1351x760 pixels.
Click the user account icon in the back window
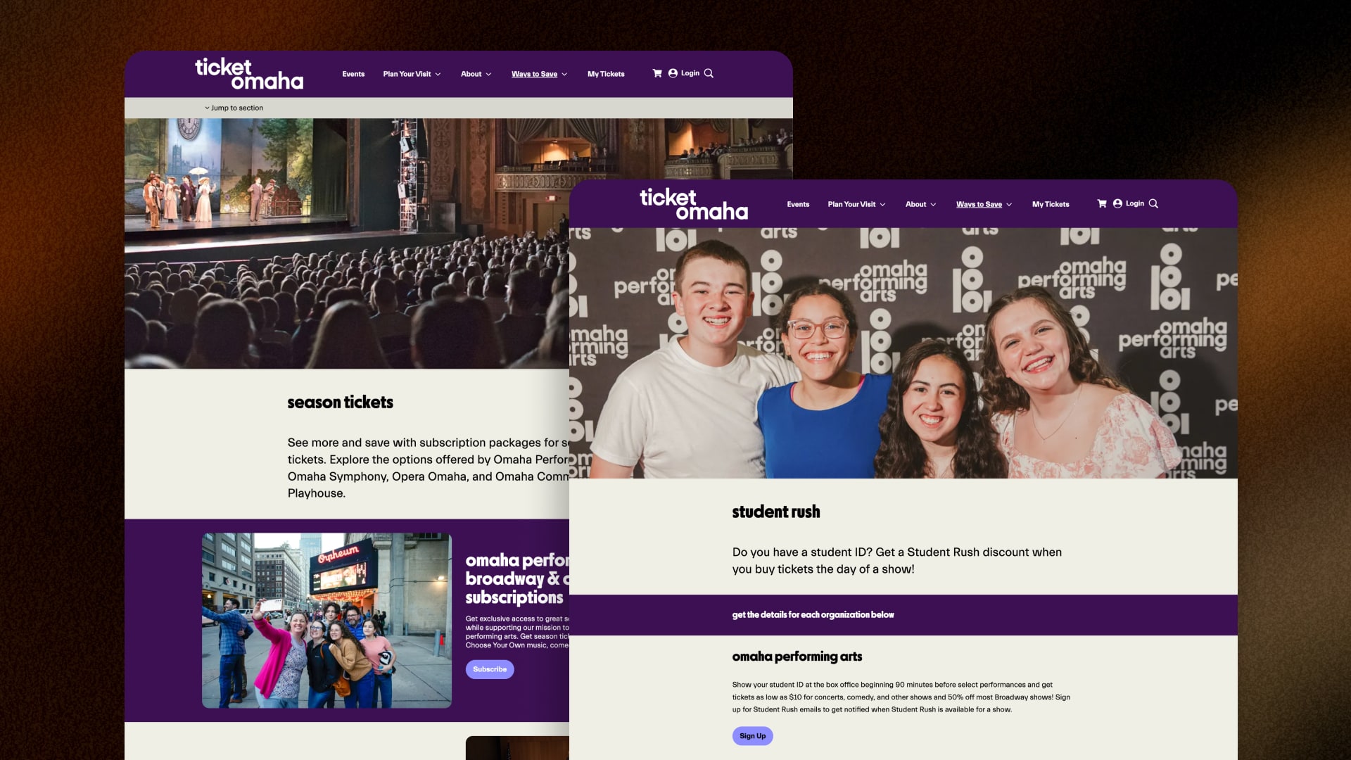coord(673,73)
